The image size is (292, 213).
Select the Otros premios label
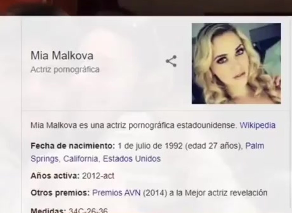coord(60,193)
